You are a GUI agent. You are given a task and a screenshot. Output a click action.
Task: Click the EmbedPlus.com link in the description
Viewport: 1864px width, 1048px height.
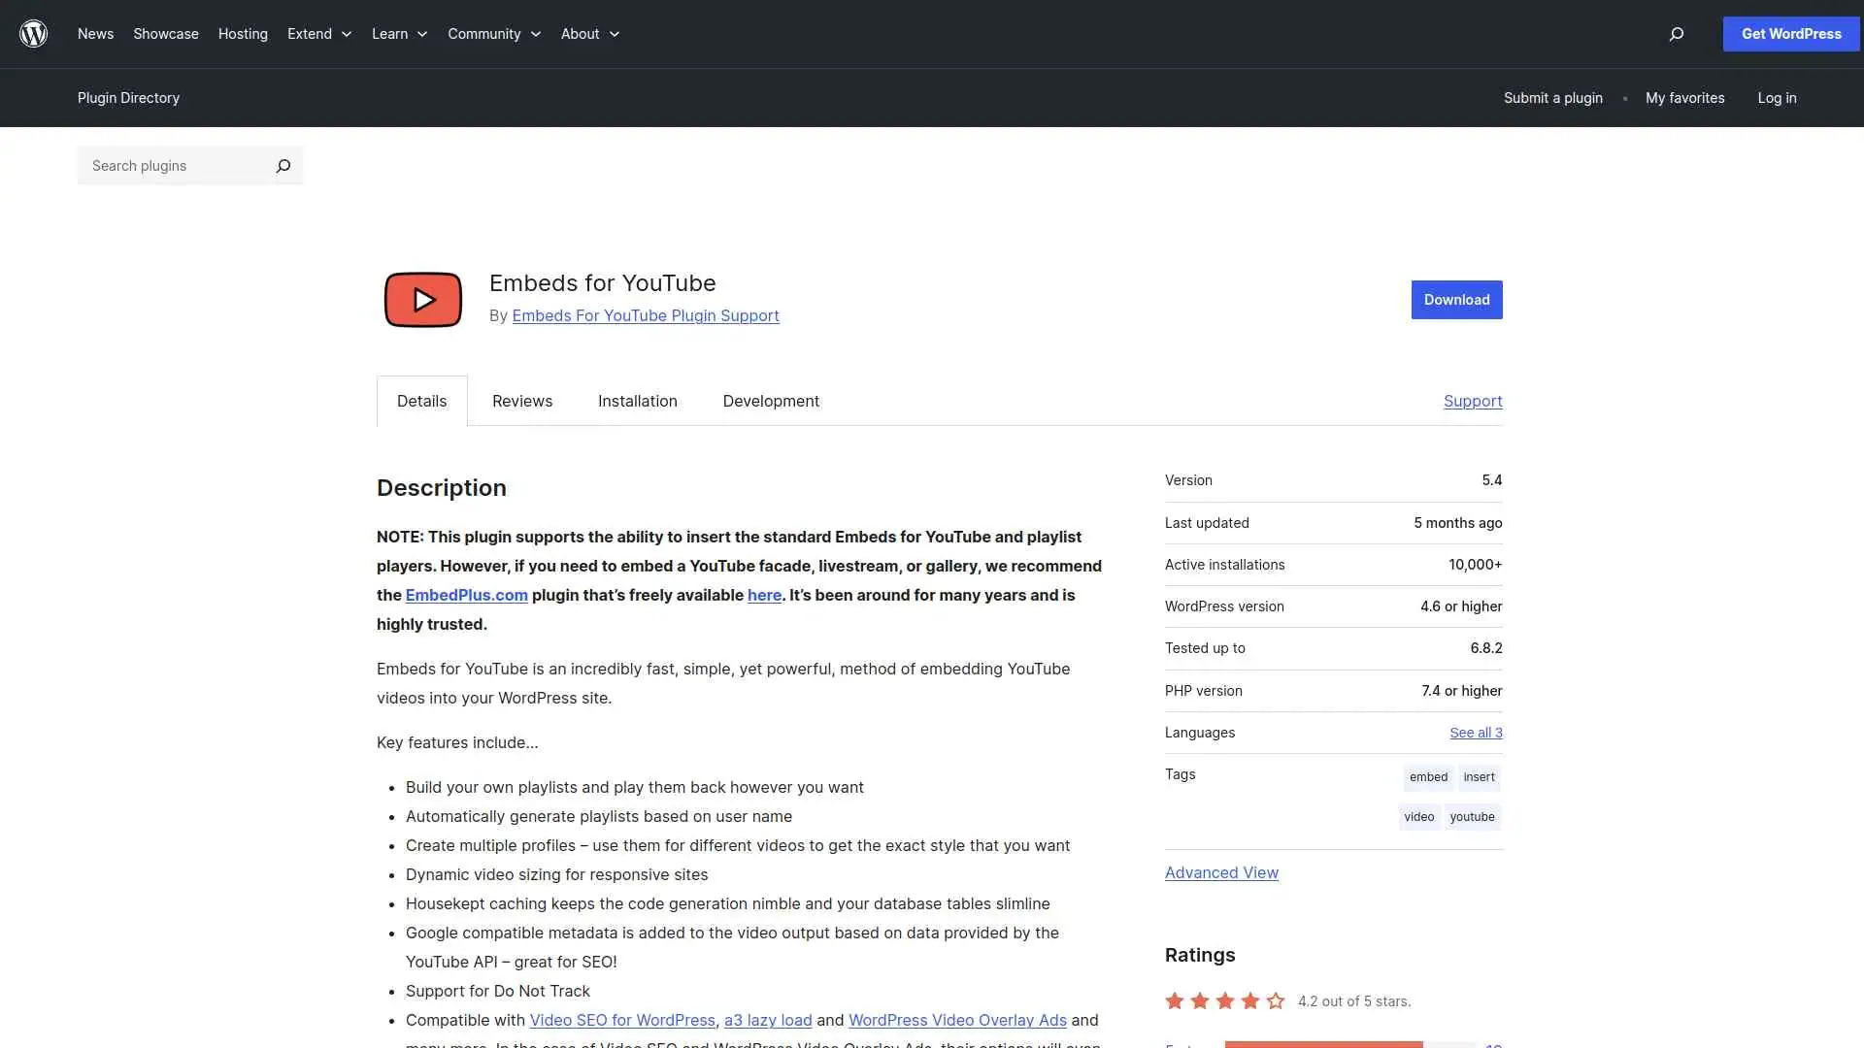466,595
